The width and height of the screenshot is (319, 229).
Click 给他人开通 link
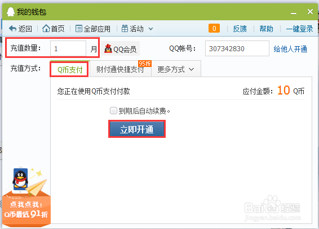pyautogui.click(x=290, y=49)
